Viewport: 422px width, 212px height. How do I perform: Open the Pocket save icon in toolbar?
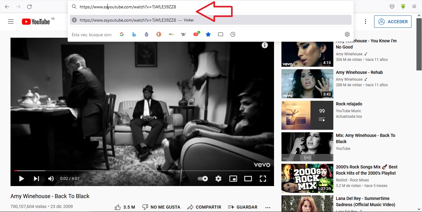392,6
